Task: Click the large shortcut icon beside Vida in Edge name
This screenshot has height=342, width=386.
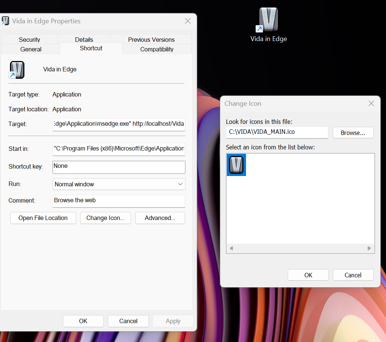Action: pos(17,70)
